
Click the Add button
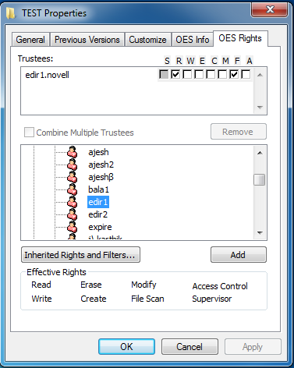point(239,255)
